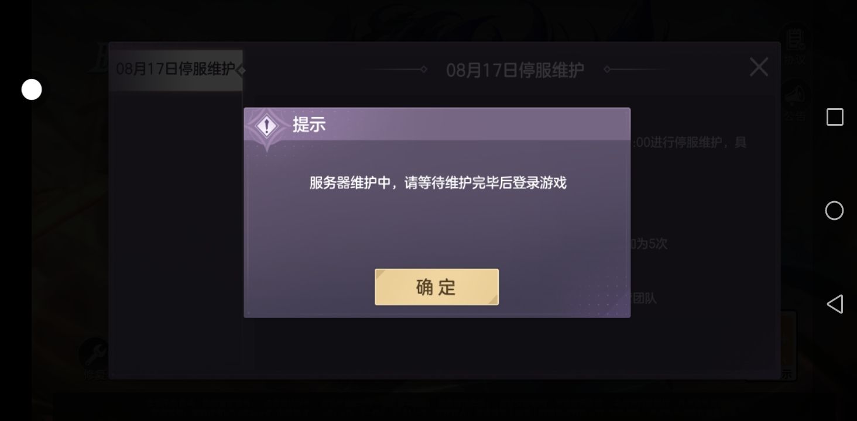Open recent apps via square button

point(835,117)
